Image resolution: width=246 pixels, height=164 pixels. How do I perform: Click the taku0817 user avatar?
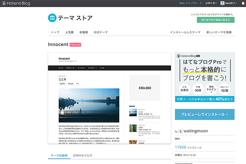tap(222, 3)
